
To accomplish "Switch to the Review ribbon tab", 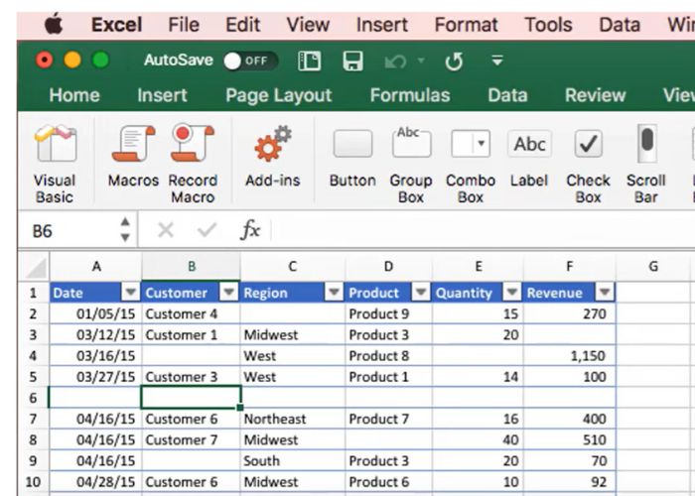I will (x=596, y=95).
